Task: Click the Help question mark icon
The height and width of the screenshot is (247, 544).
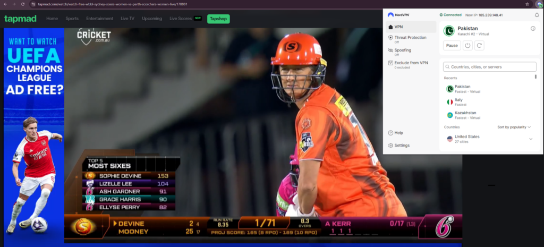Action: pos(390,133)
